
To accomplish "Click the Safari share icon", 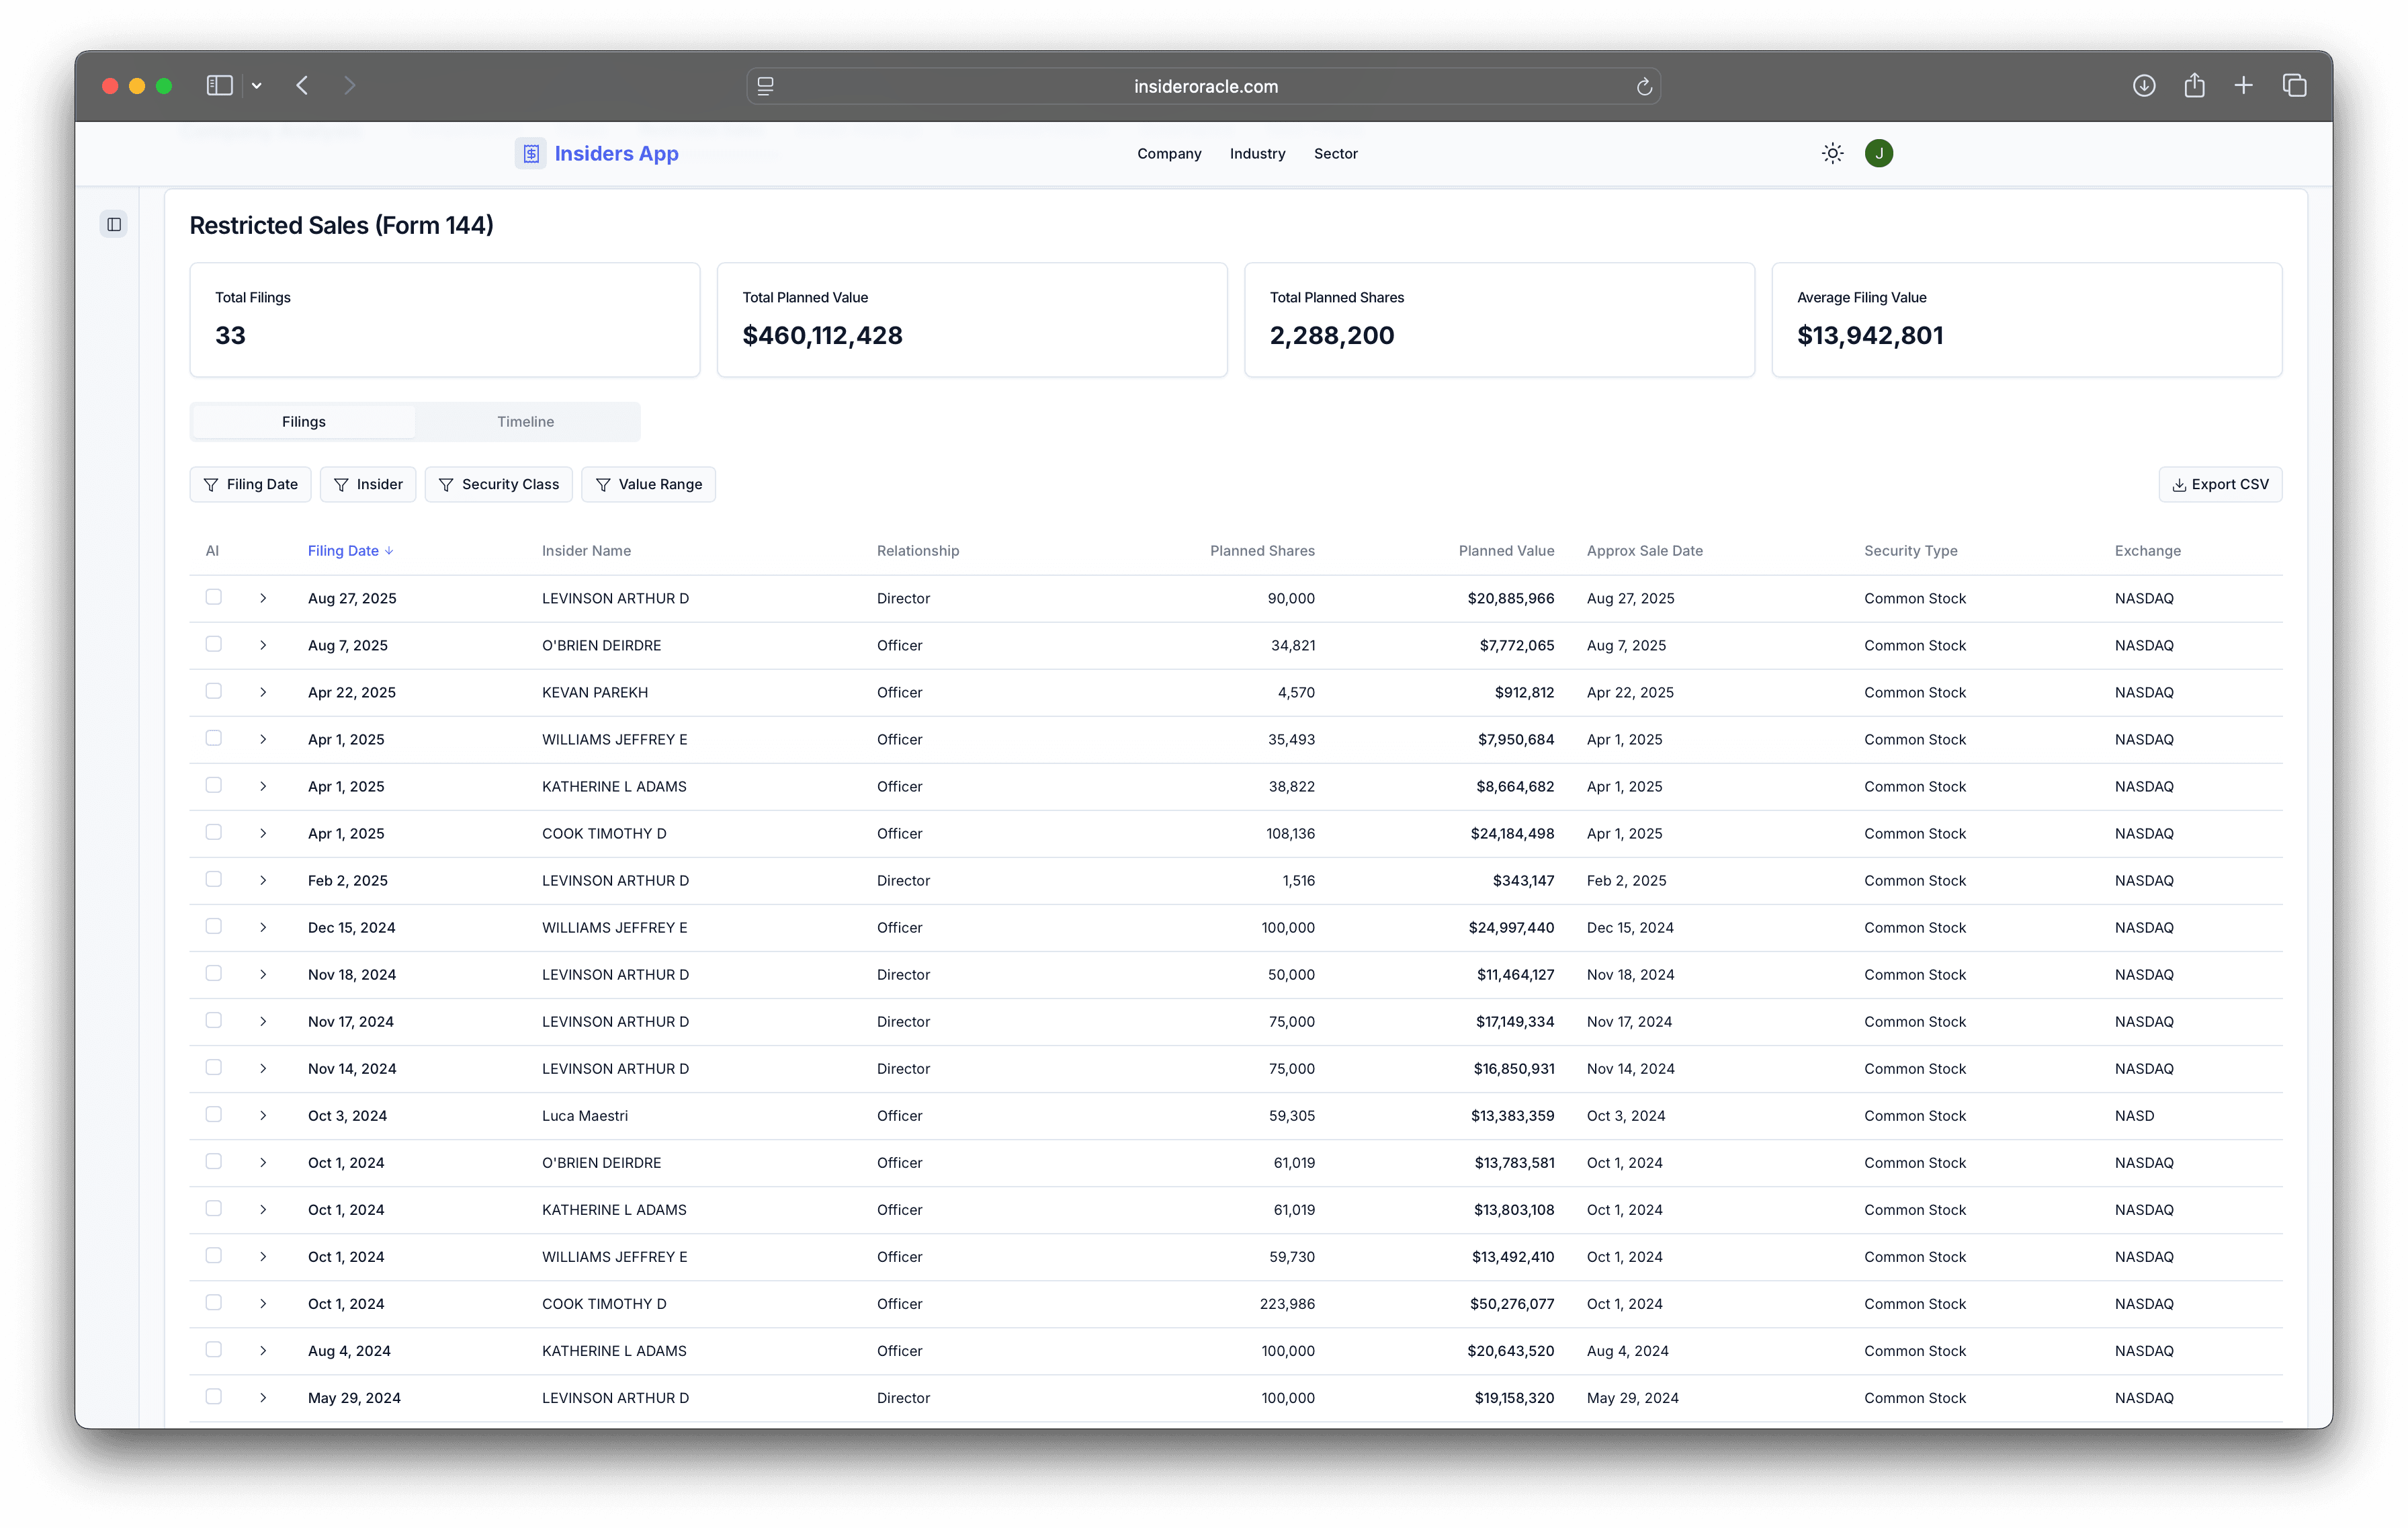I will (x=2194, y=86).
